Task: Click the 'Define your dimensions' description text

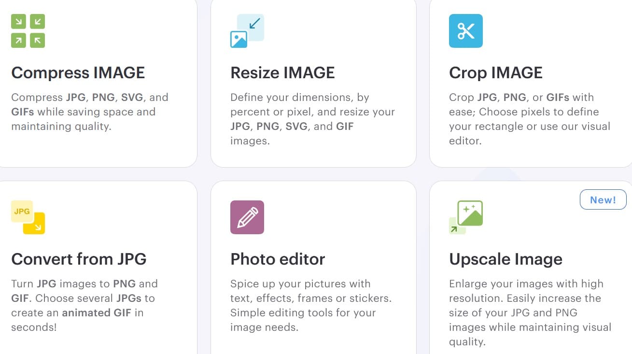Action: (x=299, y=98)
